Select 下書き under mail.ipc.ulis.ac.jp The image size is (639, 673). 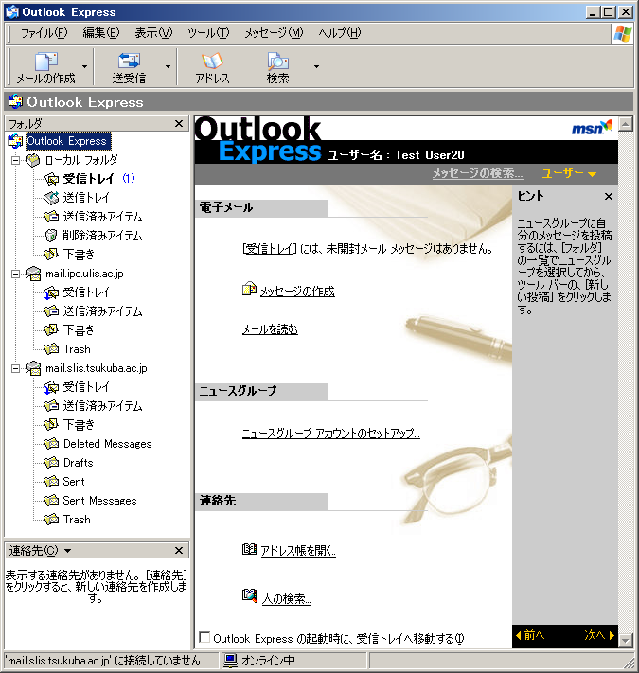(x=79, y=330)
